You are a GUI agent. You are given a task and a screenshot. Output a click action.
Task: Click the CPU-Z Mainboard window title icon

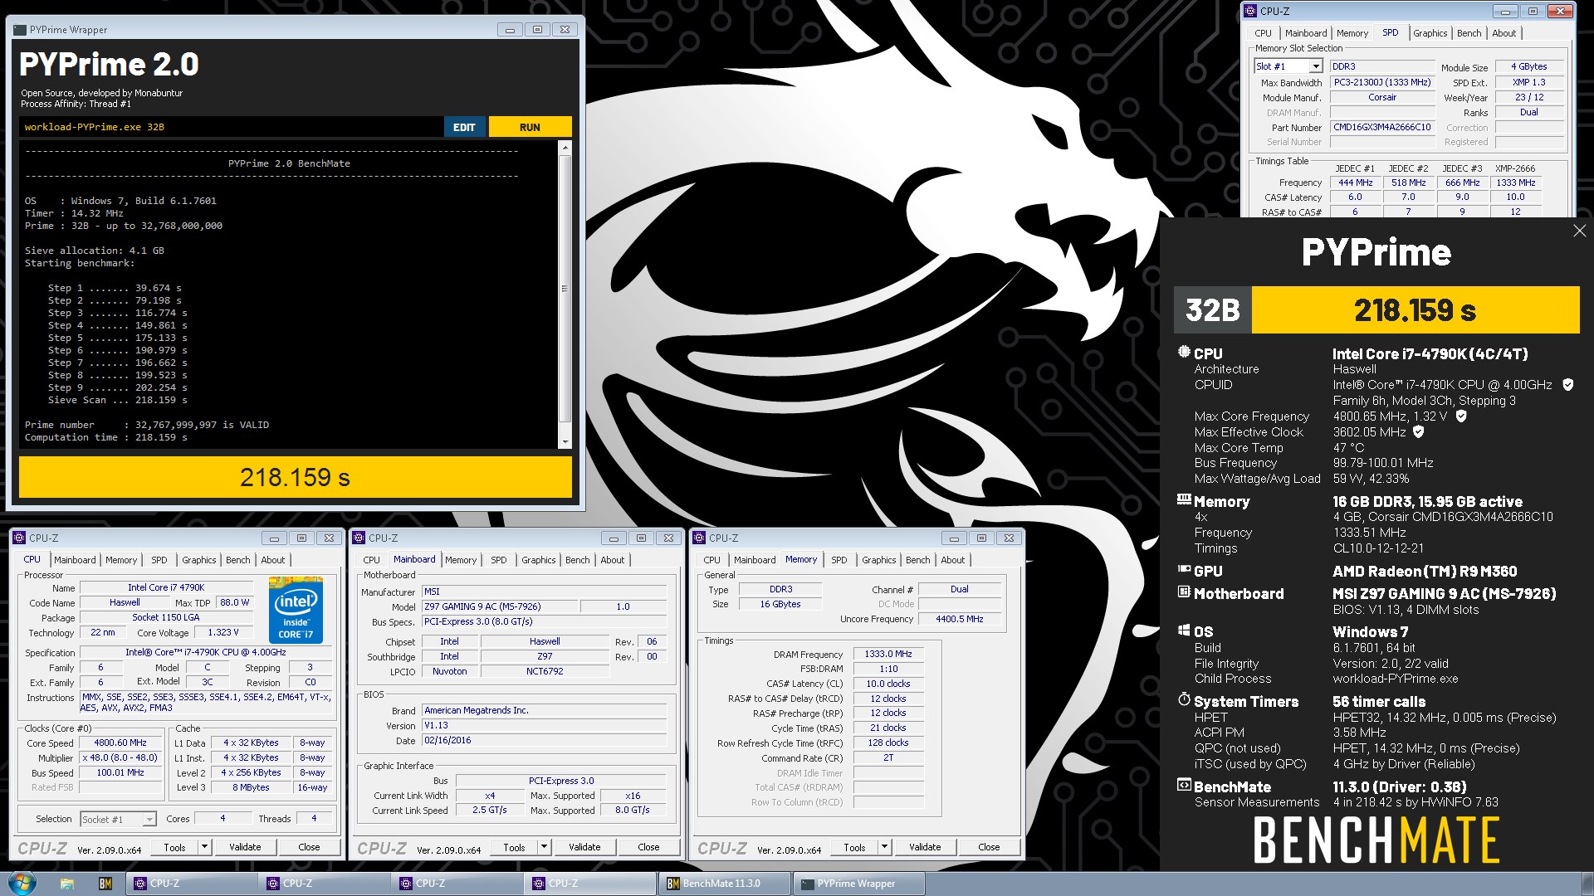point(359,538)
